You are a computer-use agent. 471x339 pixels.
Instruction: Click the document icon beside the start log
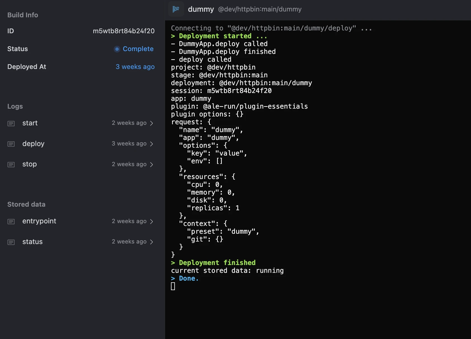(x=11, y=123)
